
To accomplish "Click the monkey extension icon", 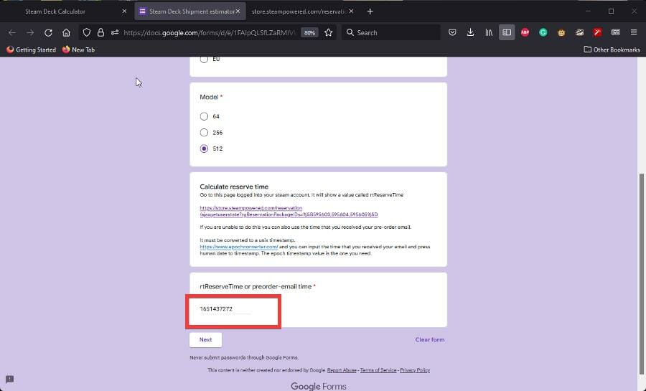I will point(561,32).
